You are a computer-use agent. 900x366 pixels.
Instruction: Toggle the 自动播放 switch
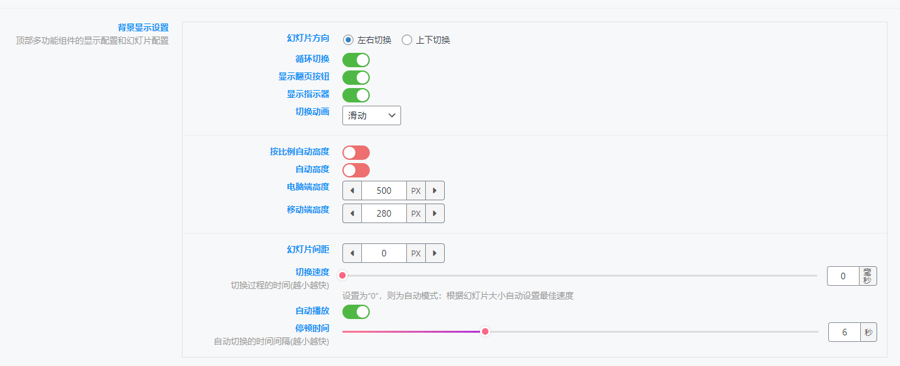point(356,312)
